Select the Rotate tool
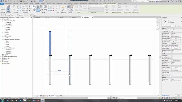This screenshot has height=102, width=182. point(42,10)
